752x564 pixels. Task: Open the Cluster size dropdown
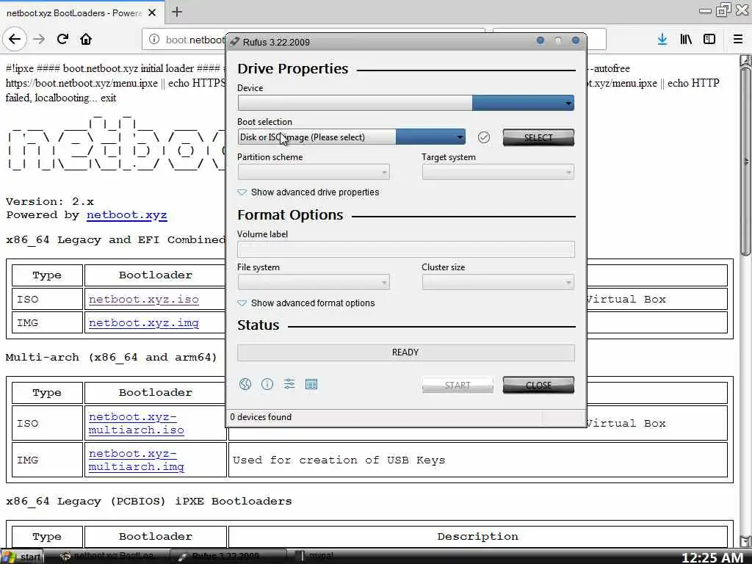click(x=498, y=282)
